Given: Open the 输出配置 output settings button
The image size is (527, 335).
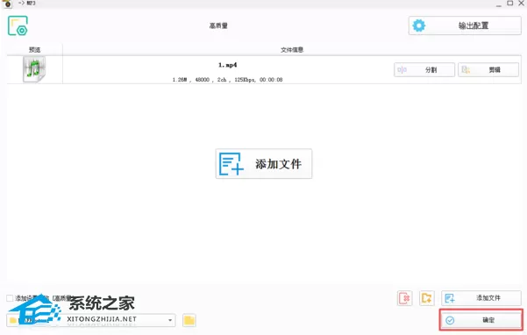Looking at the screenshot, I should coord(465,25).
